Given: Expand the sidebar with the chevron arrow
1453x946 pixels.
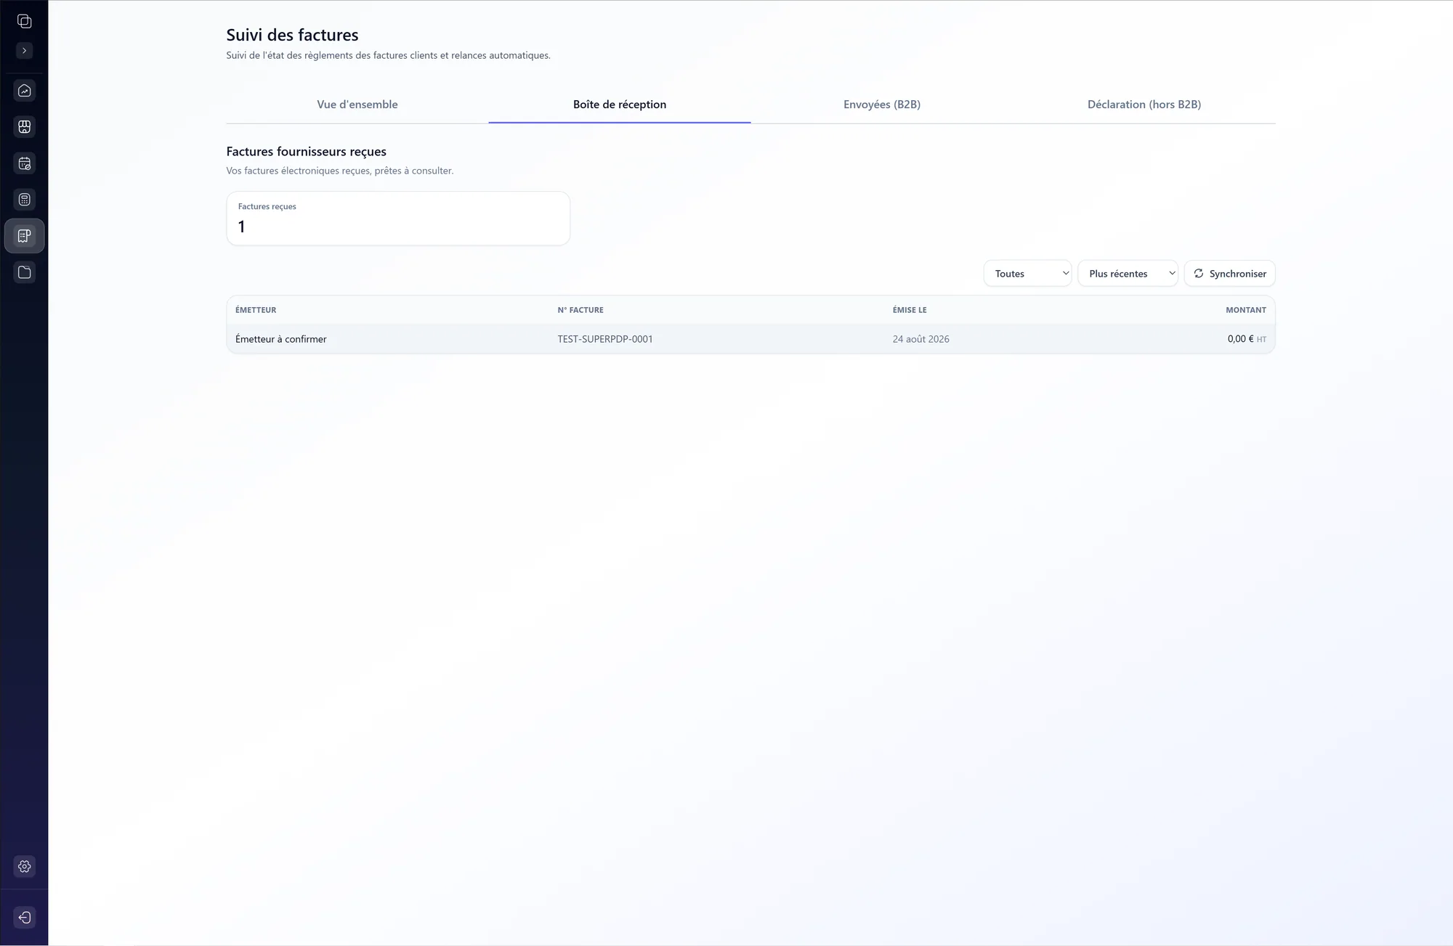Looking at the screenshot, I should 24,51.
